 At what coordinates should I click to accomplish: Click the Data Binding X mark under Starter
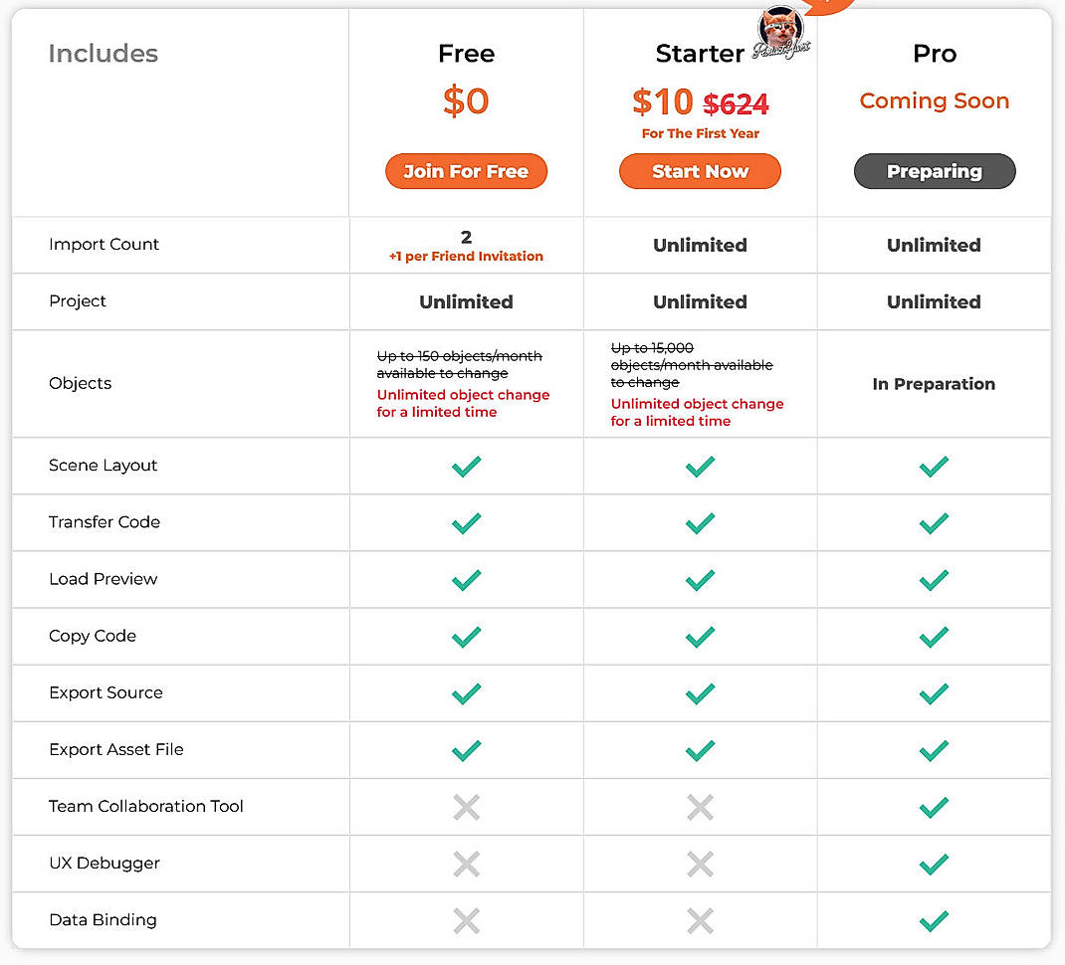700,920
